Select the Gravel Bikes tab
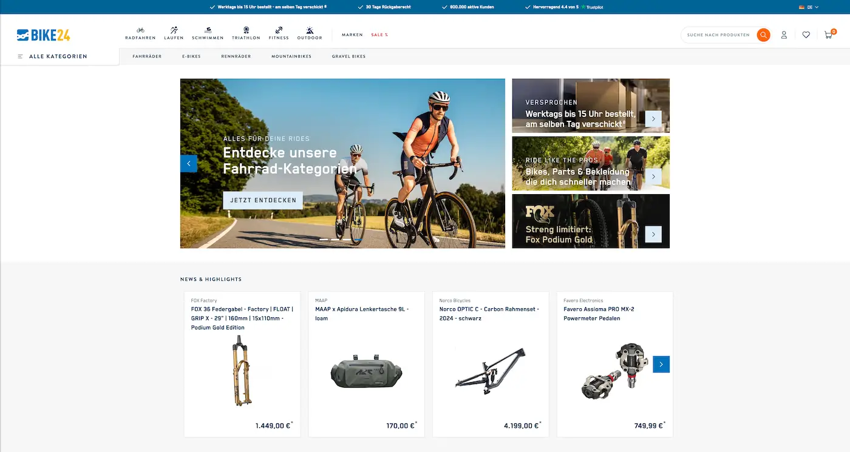The width and height of the screenshot is (850, 452). pyautogui.click(x=348, y=56)
